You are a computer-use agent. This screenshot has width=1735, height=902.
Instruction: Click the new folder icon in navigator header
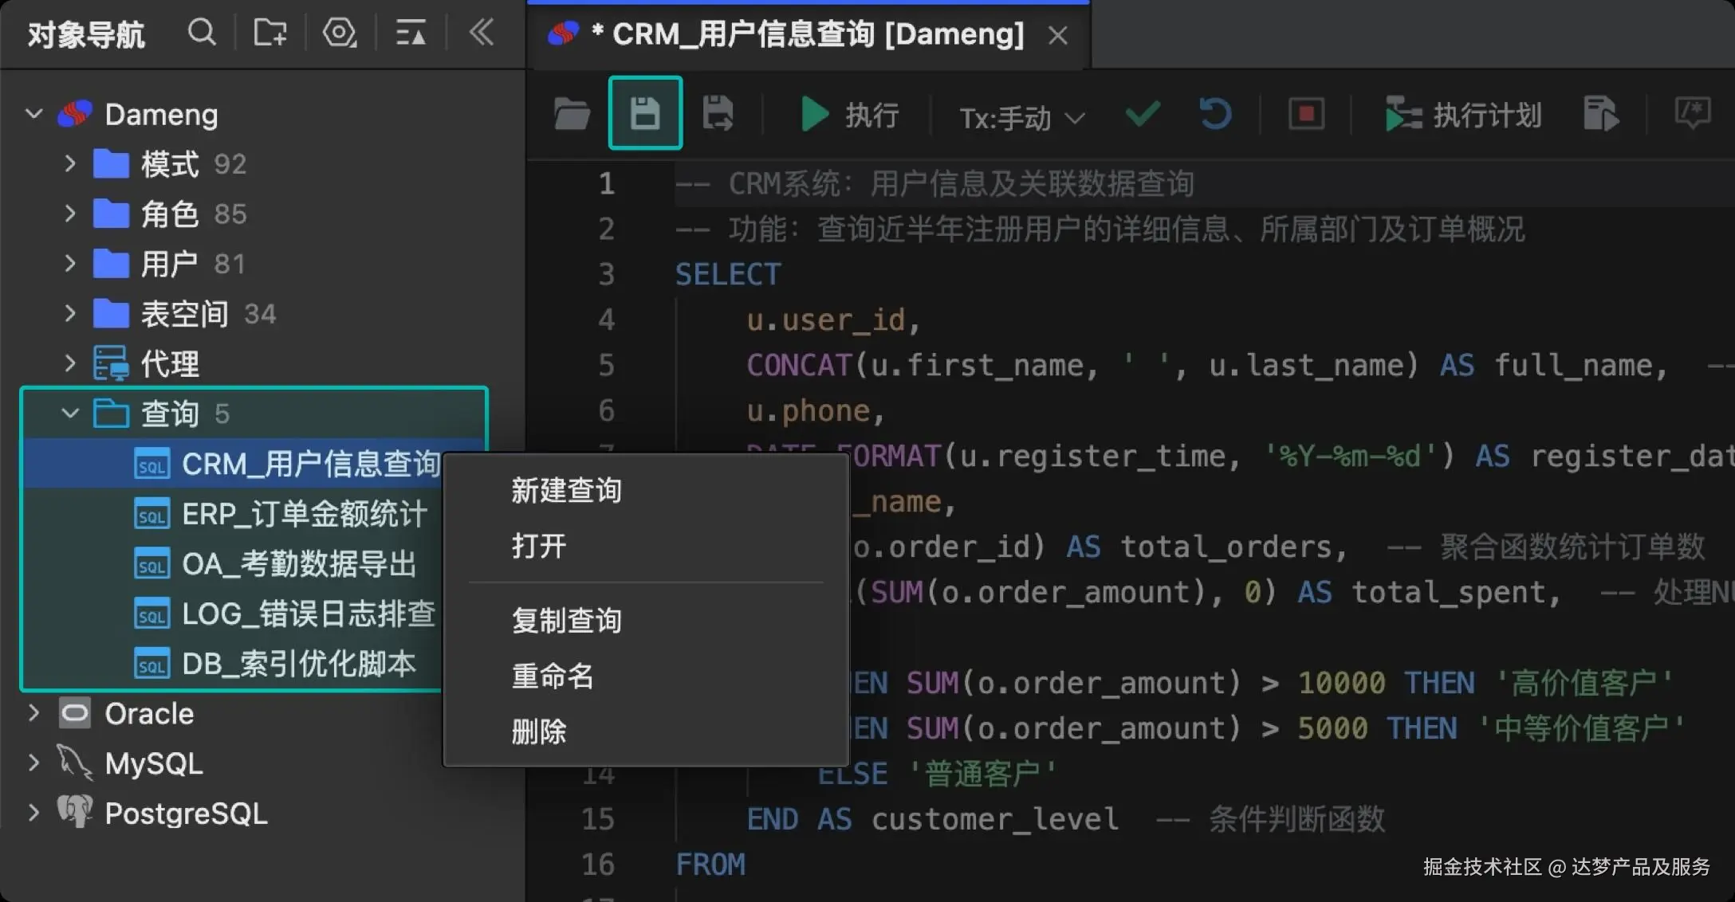(269, 33)
